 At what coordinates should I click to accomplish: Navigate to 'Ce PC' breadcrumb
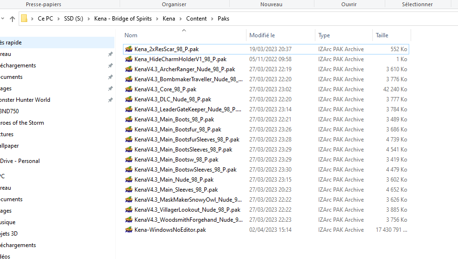tap(45, 19)
